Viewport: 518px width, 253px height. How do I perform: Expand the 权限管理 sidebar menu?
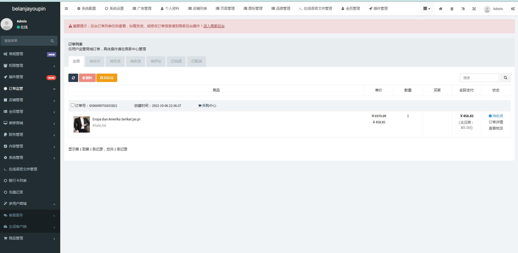point(30,65)
